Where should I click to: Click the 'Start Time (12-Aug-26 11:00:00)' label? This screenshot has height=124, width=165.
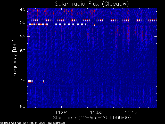(92, 118)
